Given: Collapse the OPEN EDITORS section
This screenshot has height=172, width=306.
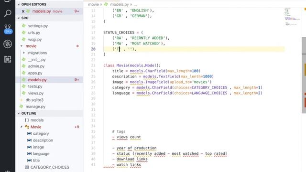Looking at the screenshot, I should (x=19, y=4).
